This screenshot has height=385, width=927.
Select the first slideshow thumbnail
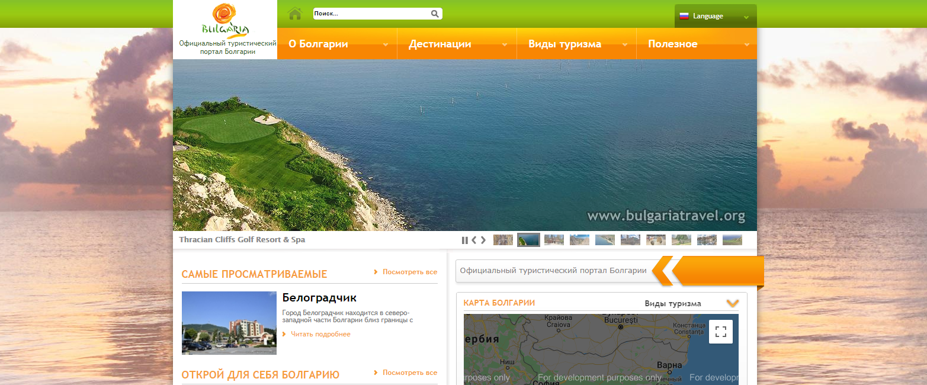(503, 240)
